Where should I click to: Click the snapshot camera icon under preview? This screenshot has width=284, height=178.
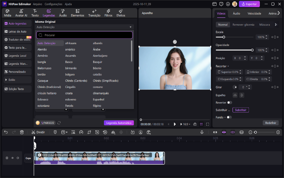pos(195,124)
